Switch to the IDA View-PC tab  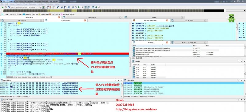pos(22,20)
